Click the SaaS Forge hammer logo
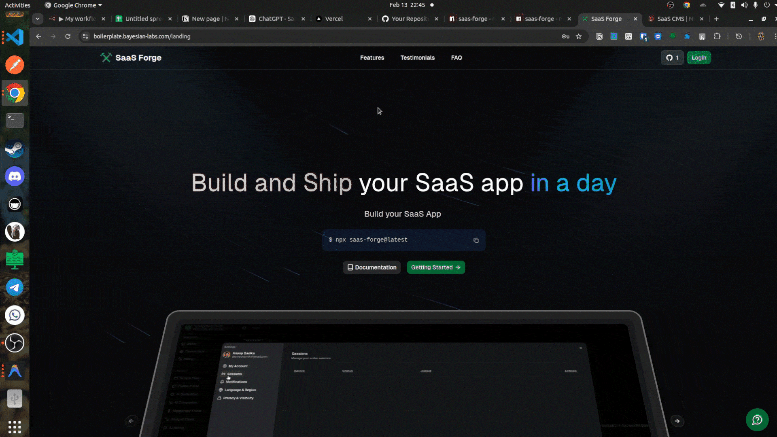 pos(106,57)
